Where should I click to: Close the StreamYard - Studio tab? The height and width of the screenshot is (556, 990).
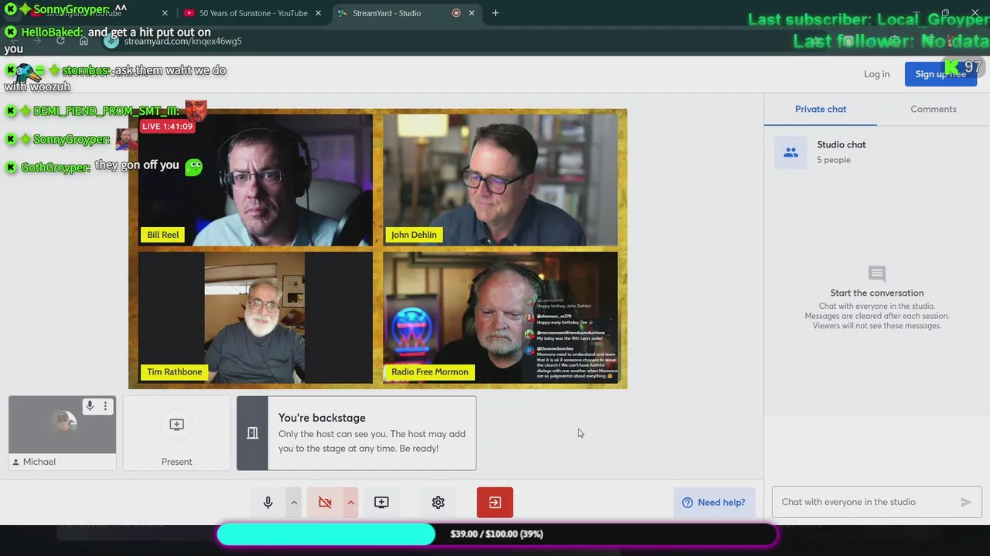click(x=472, y=13)
